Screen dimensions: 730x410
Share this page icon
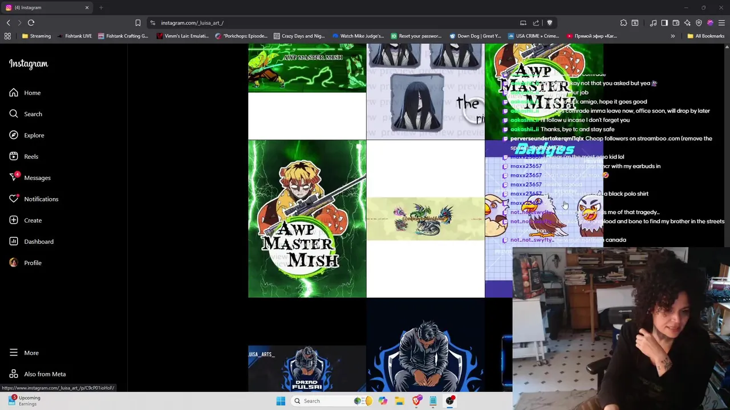[536, 23]
